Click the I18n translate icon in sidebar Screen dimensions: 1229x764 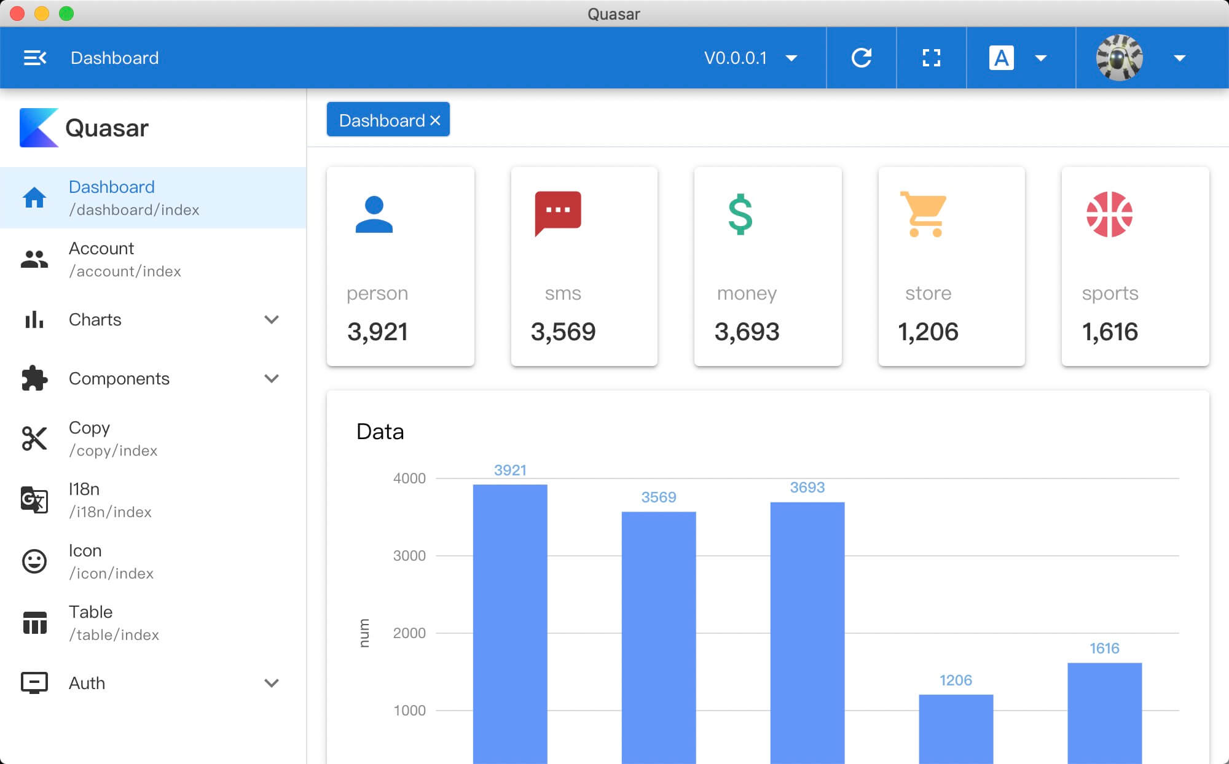[x=34, y=500]
